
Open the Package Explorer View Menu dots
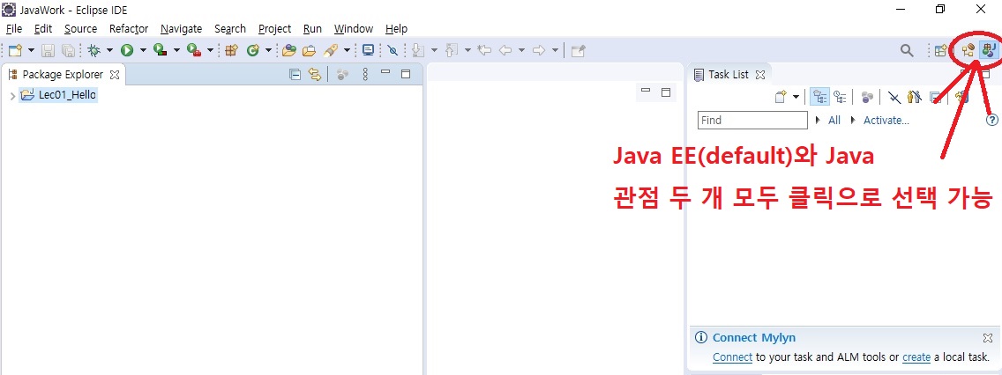coord(365,75)
